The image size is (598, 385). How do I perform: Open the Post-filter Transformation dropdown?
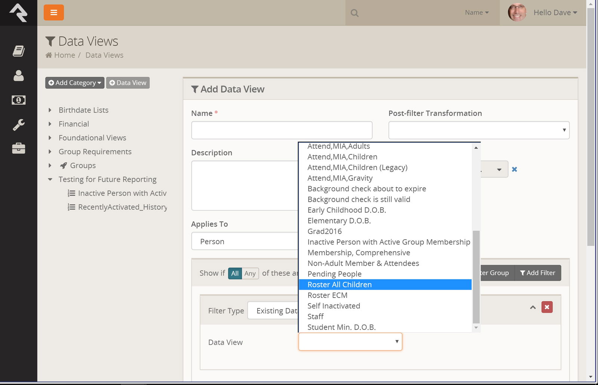478,130
